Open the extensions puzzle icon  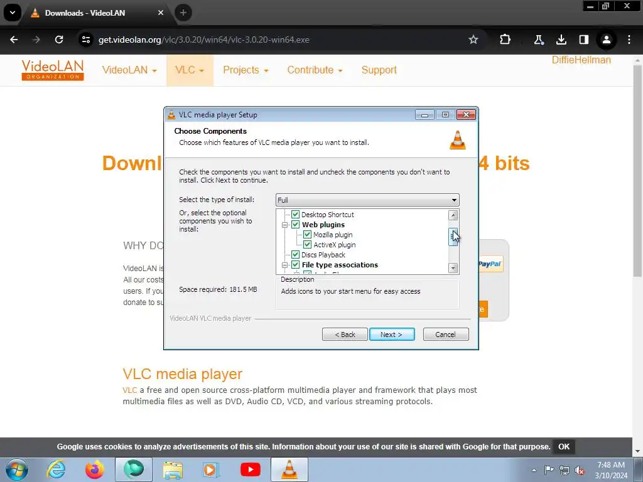click(505, 40)
